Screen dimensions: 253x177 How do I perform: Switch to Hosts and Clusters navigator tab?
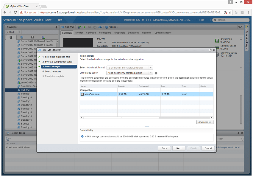pyautogui.click(x=11, y=37)
